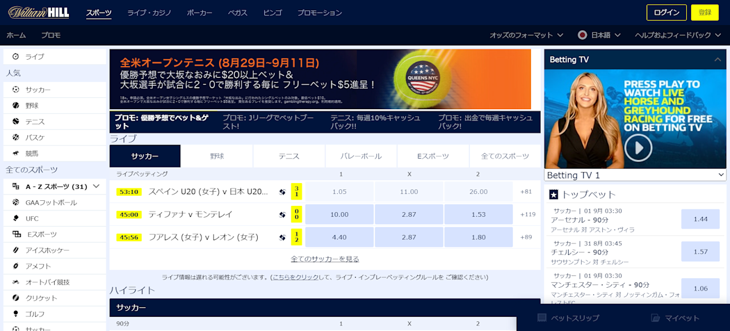Open the オートバイ競技 motorbike icon
Screen dimensions: 730x331
[15, 282]
